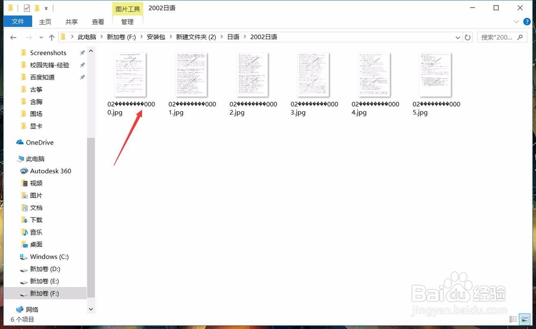
Task: Open the 管理 picture tools tab
Action: [126, 21]
